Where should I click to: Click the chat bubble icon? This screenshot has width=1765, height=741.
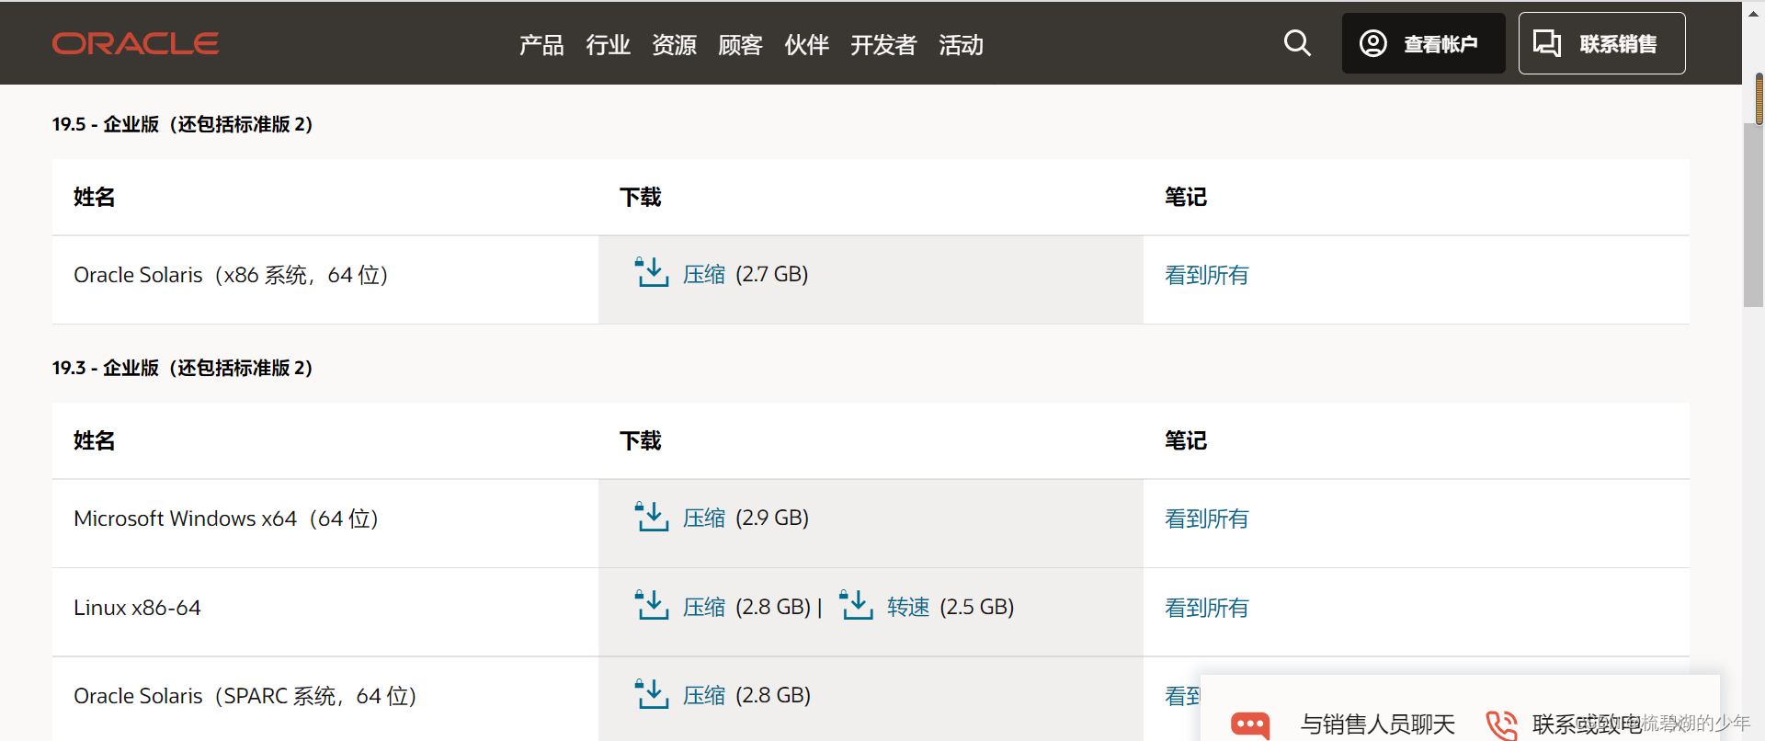[x=1250, y=725]
